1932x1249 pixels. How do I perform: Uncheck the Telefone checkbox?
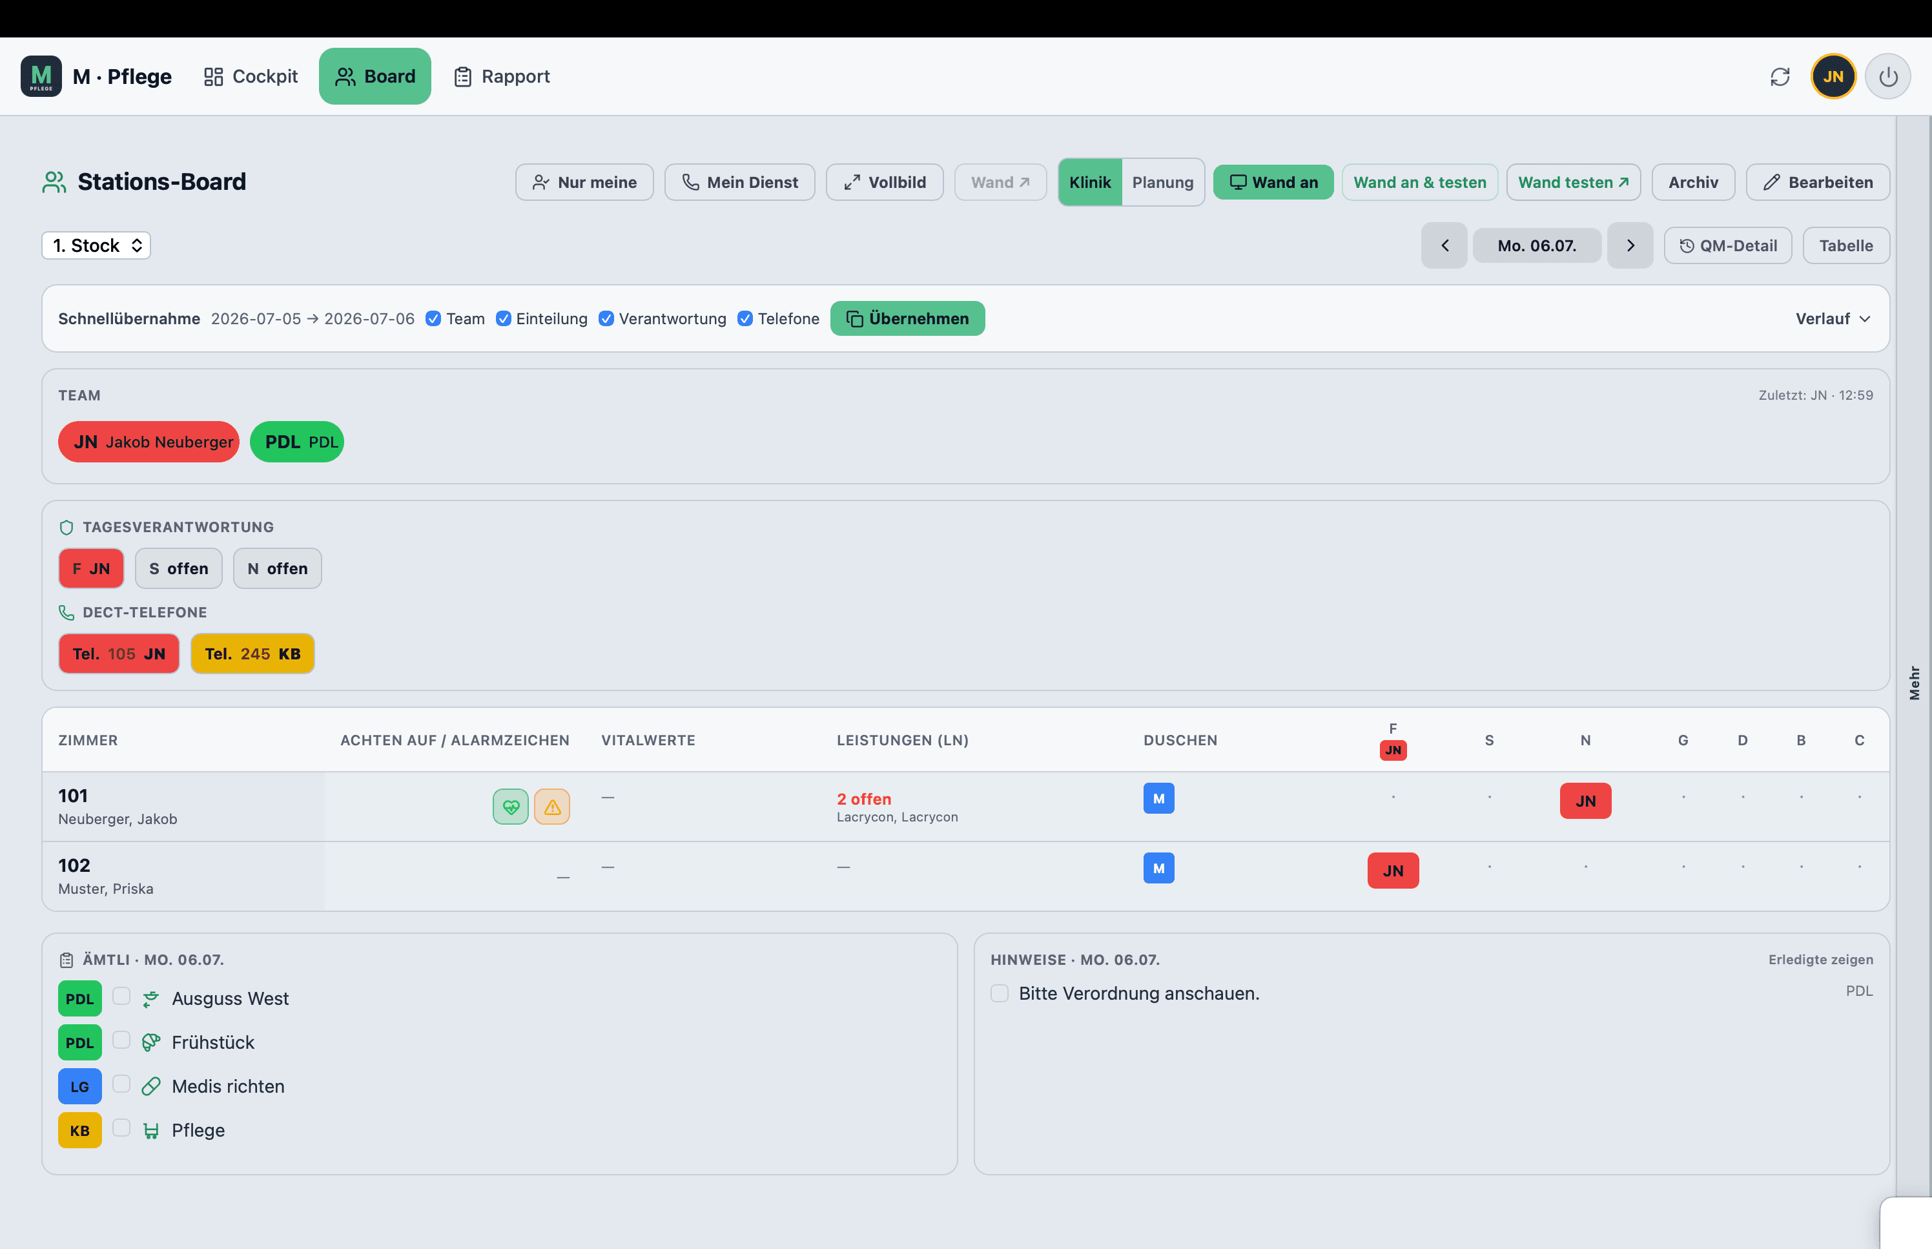click(745, 319)
